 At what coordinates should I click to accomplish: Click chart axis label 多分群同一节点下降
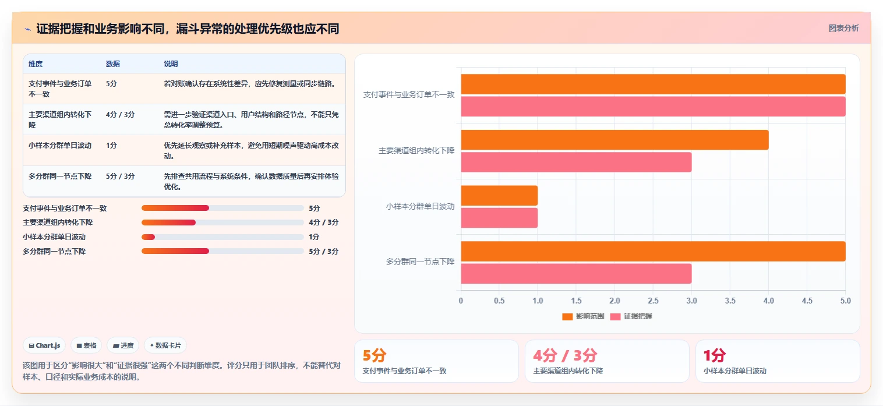[x=420, y=262]
